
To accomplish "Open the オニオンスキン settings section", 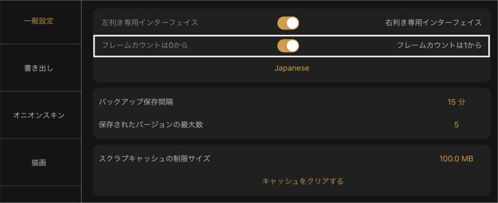I will 39,115.
